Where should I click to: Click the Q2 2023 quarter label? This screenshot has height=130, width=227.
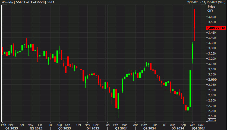coord(36,128)
